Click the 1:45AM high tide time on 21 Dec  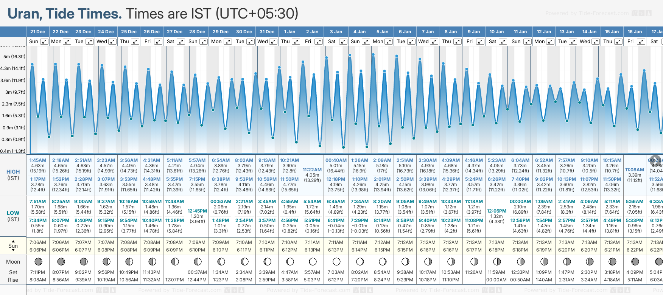tap(38, 160)
